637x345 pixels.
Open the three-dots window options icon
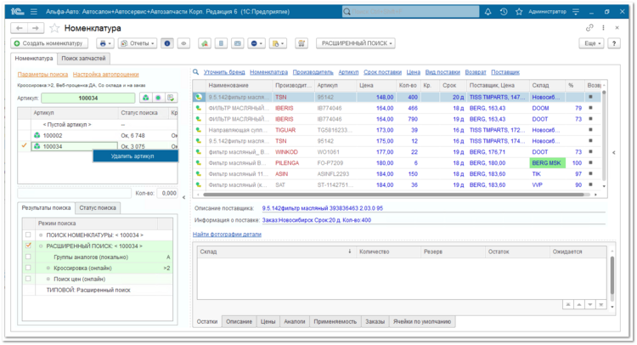[603, 28]
